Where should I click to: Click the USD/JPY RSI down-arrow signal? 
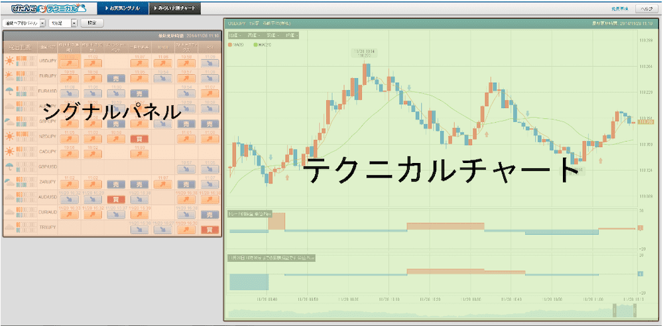(x=210, y=64)
